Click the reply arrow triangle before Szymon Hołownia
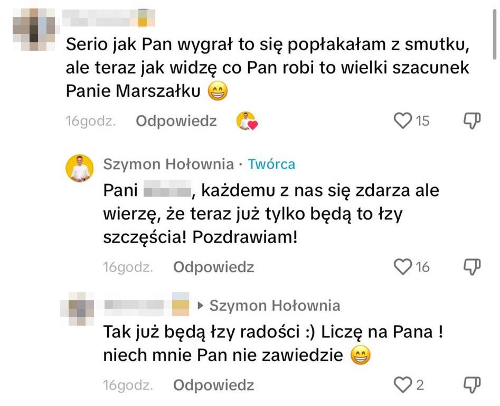 point(200,306)
